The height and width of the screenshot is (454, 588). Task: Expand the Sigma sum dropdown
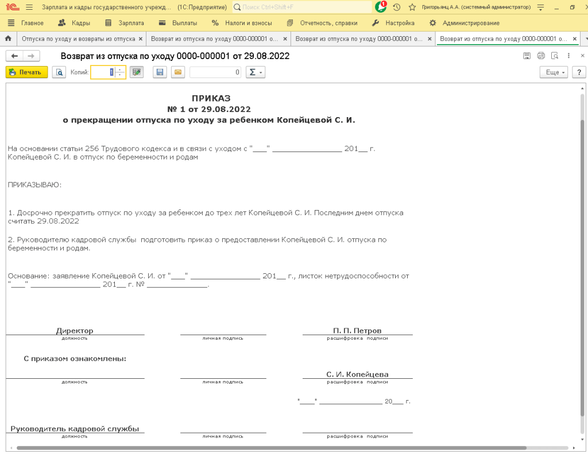tap(255, 72)
